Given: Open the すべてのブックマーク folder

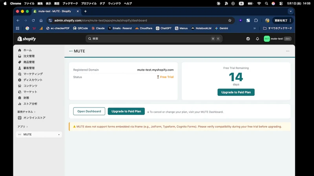Looking at the screenshot, I should click(x=277, y=28).
